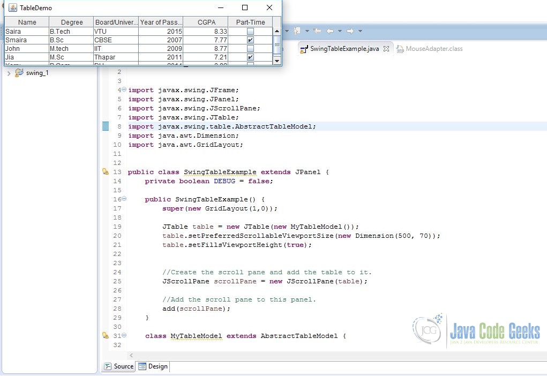Viewport: 547px width, 376px height.
Task: Uncheck Saira's Part-Time checkbox
Action: [x=250, y=31]
